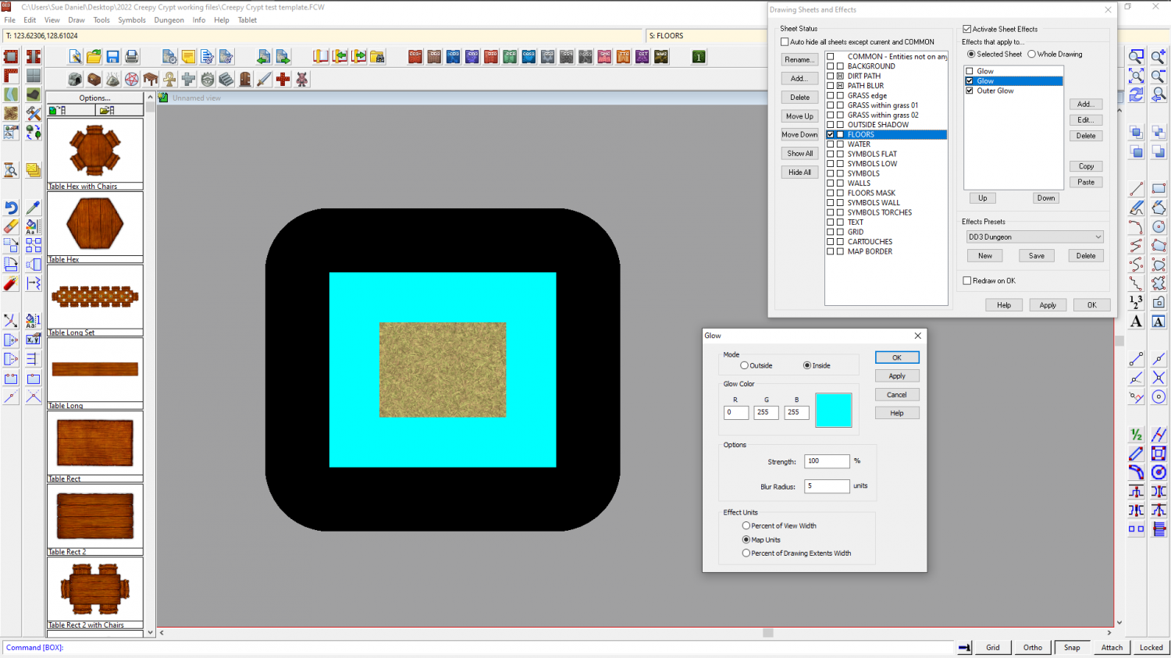Select the sword weapons catalog icon

(x=264, y=79)
